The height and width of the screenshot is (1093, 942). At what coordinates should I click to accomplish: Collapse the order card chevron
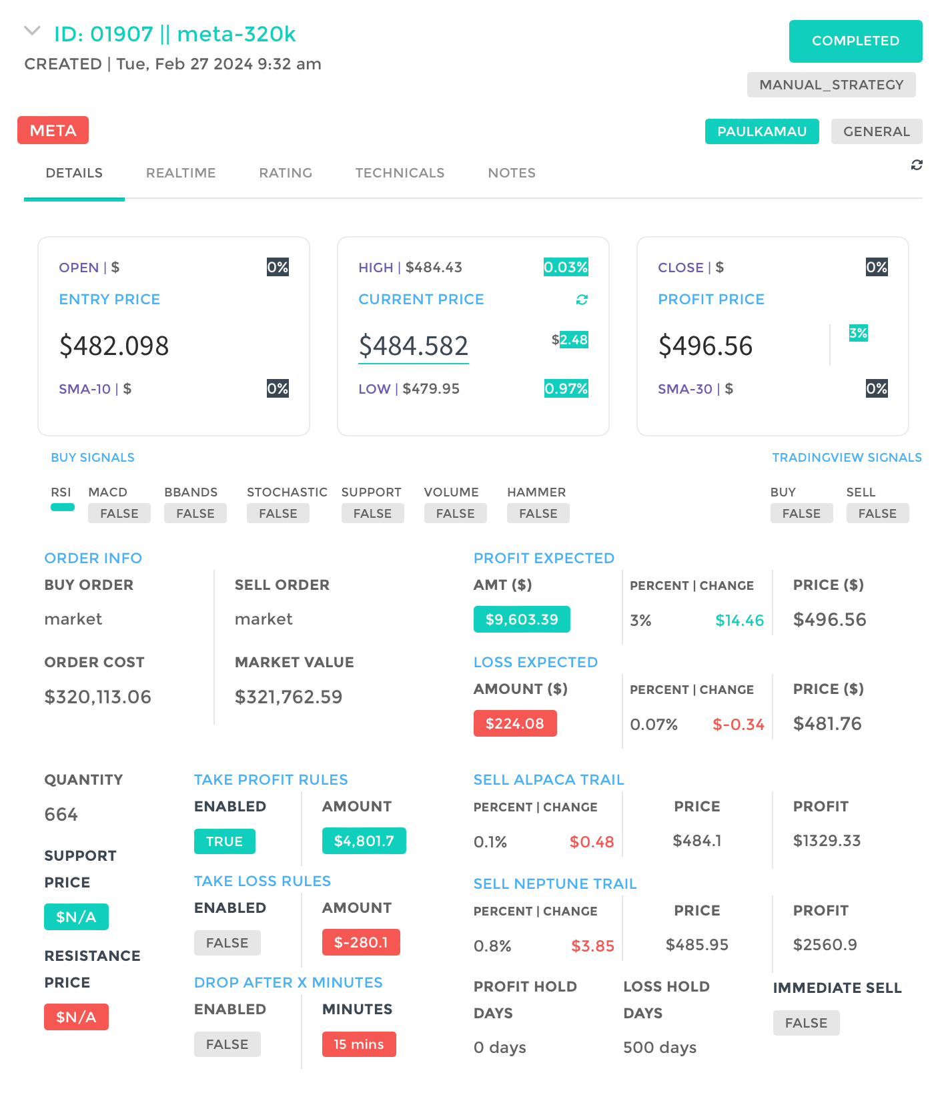click(x=32, y=31)
